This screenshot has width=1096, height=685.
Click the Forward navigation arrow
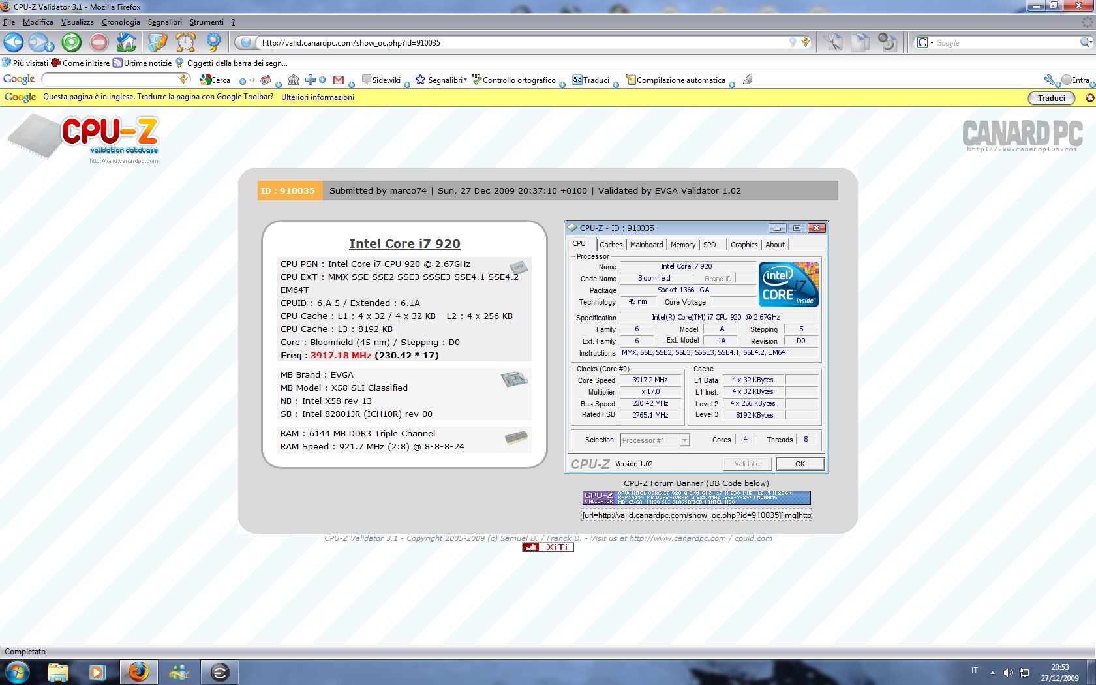coord(38,42)
